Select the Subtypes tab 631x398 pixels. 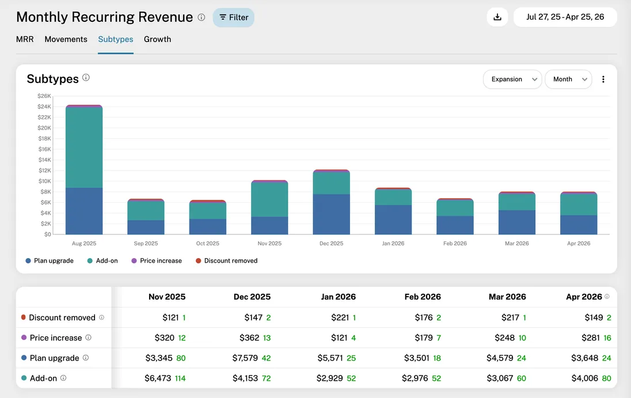point(116,39)
